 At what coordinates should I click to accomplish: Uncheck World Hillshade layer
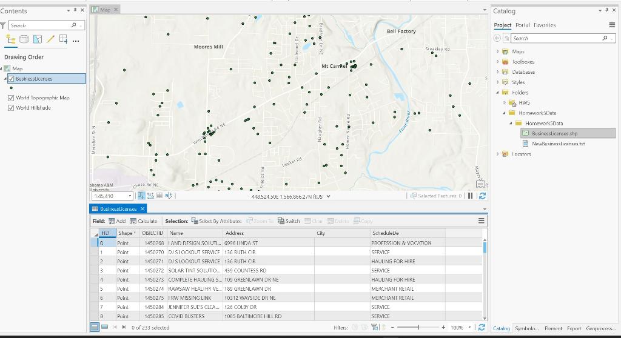pos(11,108)
